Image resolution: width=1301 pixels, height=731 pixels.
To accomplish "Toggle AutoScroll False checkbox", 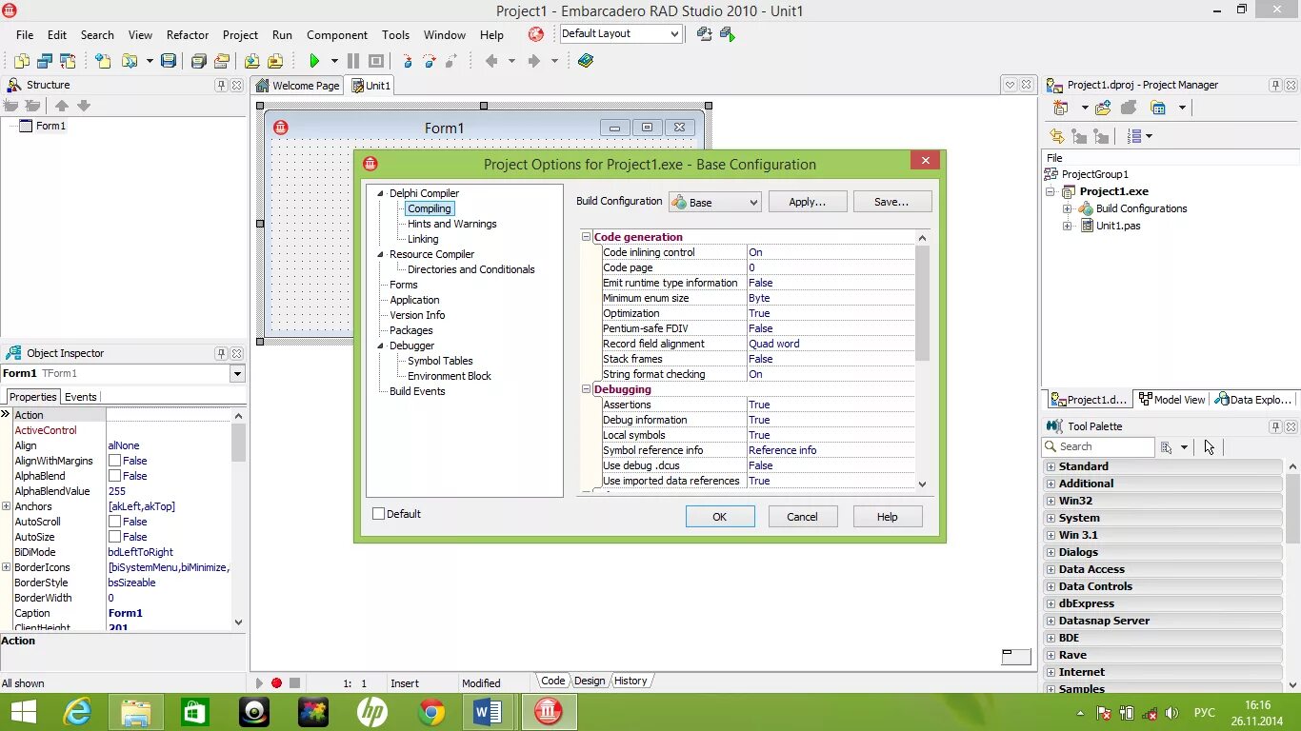I will pyautogui.click(x=114, y=522).
